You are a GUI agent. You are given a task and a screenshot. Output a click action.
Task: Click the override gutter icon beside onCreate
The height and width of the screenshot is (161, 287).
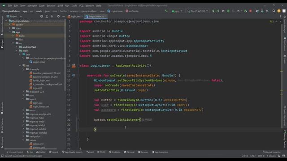click(x=74, y=76)
